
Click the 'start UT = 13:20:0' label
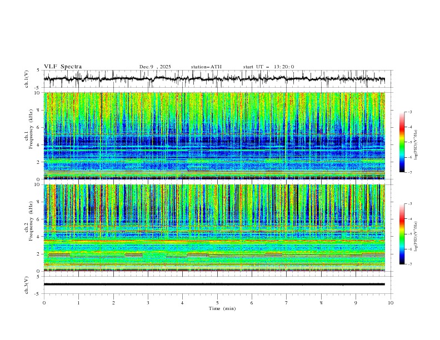(x=268, y=67)
